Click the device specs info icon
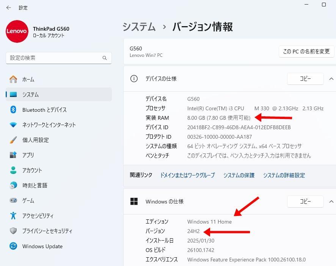Screen dimensions: 336x266 click(134, 78)
